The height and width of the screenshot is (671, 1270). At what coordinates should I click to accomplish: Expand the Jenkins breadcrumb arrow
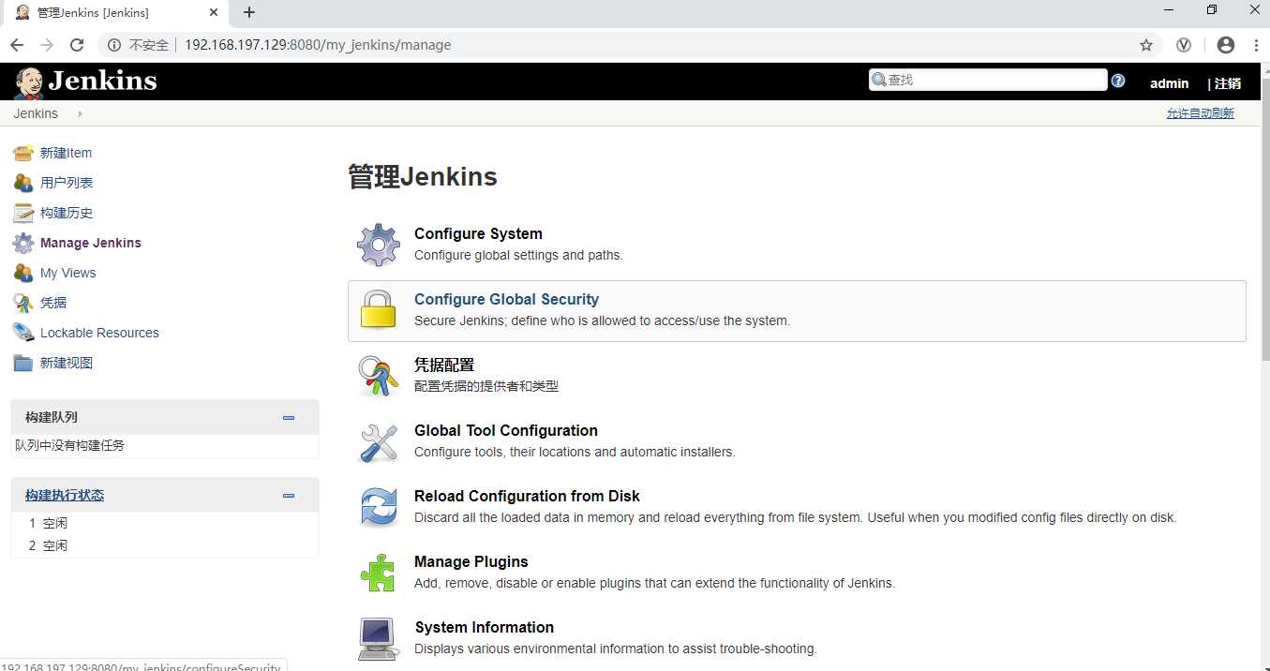coord(80,113)
